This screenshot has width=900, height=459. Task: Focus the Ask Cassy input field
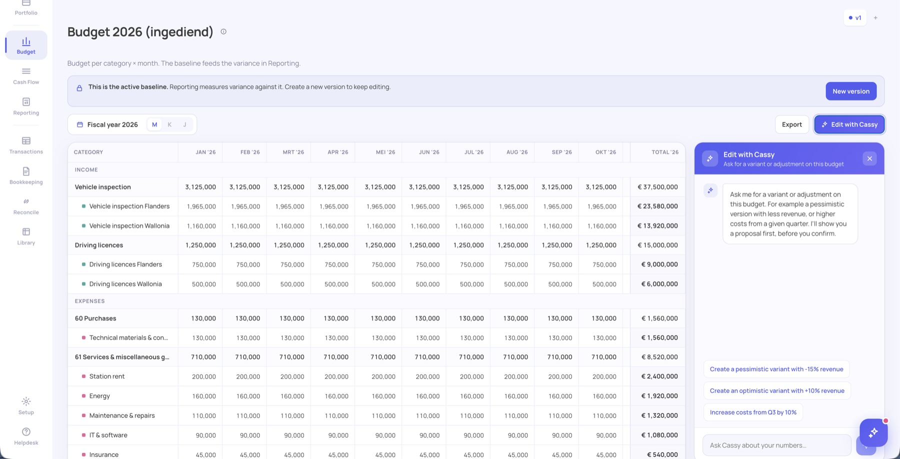(x=777, y=445)
